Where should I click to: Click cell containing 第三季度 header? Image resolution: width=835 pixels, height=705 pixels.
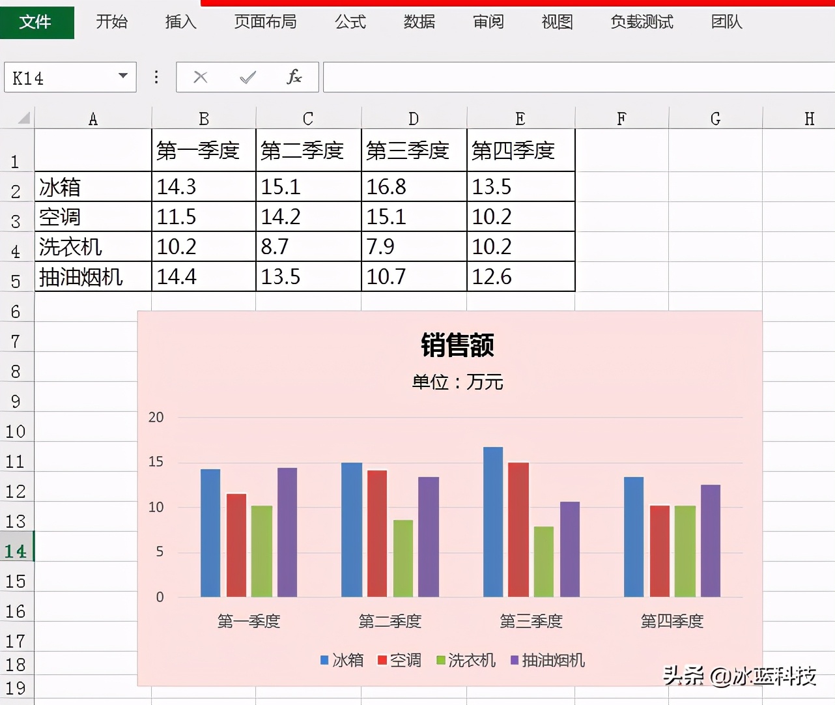(x=414, y=151)
